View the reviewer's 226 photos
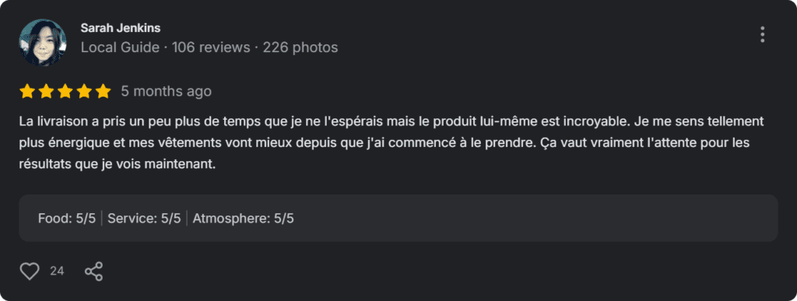 click(300, 47)
